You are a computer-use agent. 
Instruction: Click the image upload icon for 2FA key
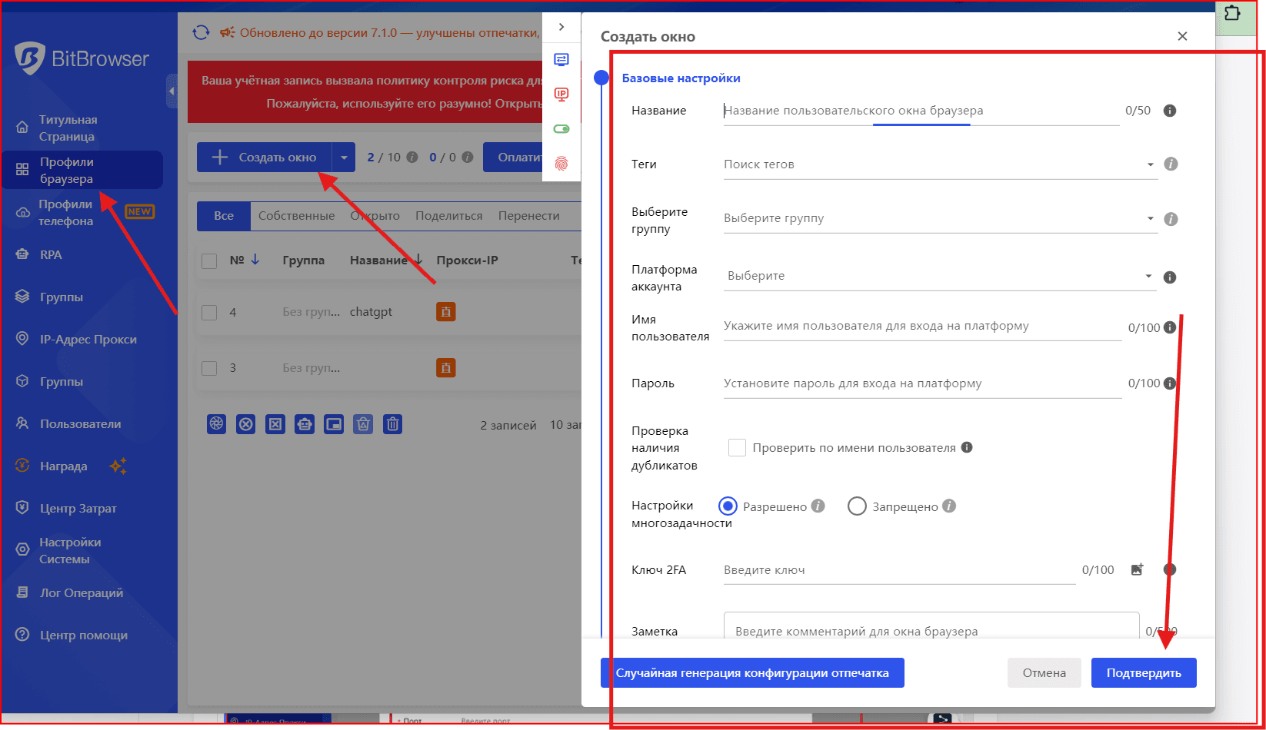[1137, 569]
